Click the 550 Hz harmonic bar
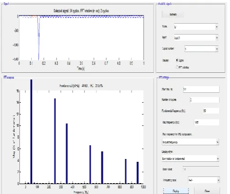 click(90, 165)
